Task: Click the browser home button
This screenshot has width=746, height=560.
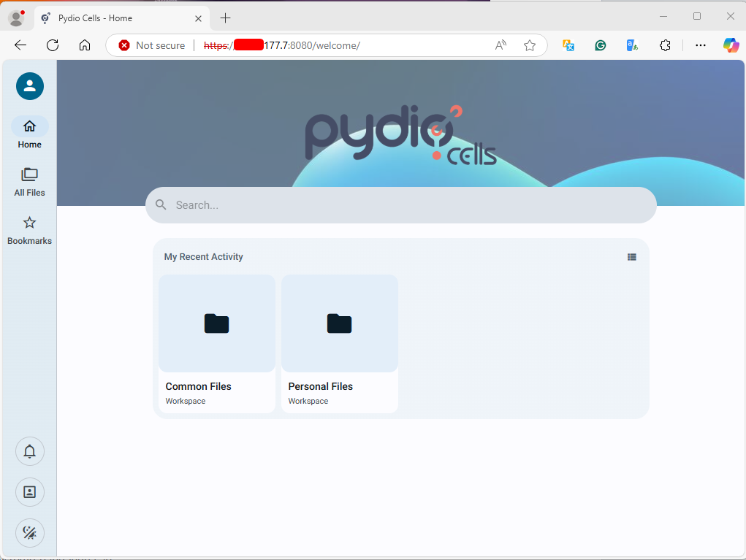Action: (x=85, y=45)
